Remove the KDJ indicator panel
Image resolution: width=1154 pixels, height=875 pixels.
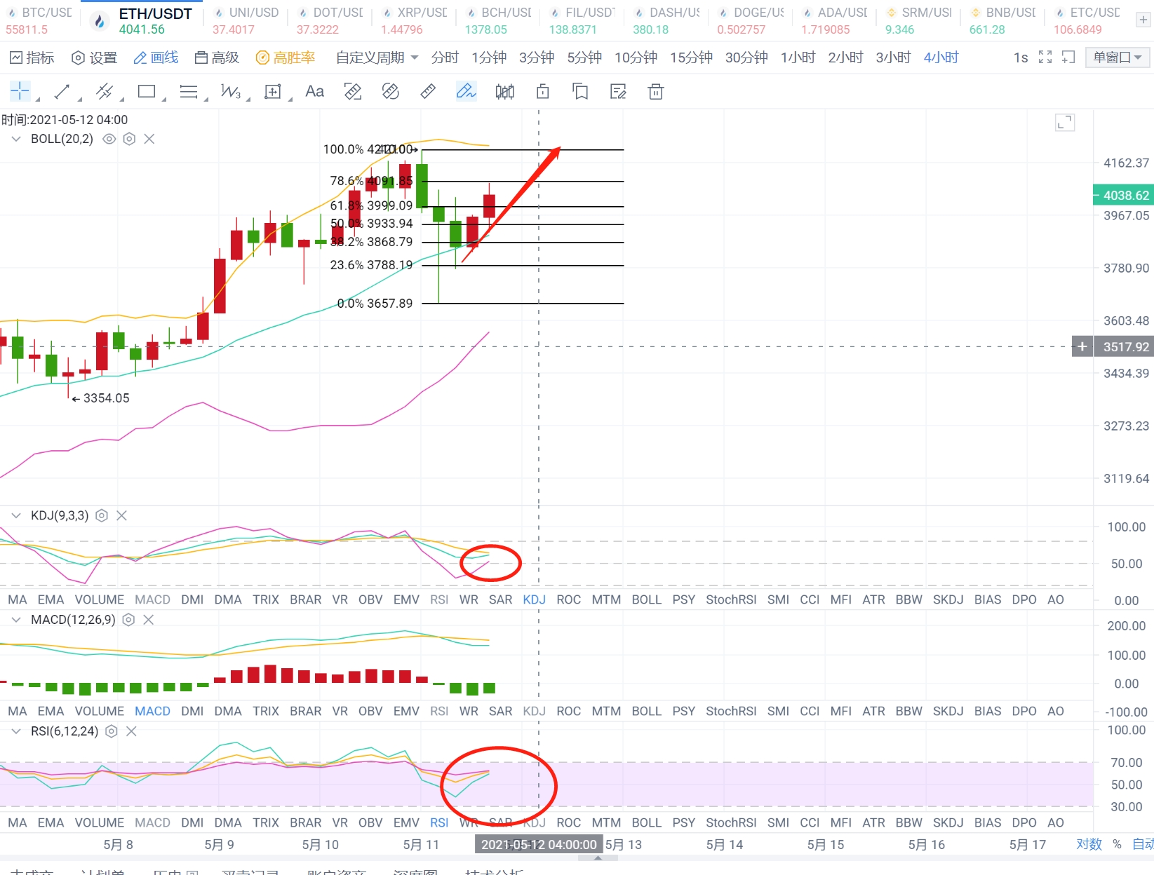coord(121,515)
